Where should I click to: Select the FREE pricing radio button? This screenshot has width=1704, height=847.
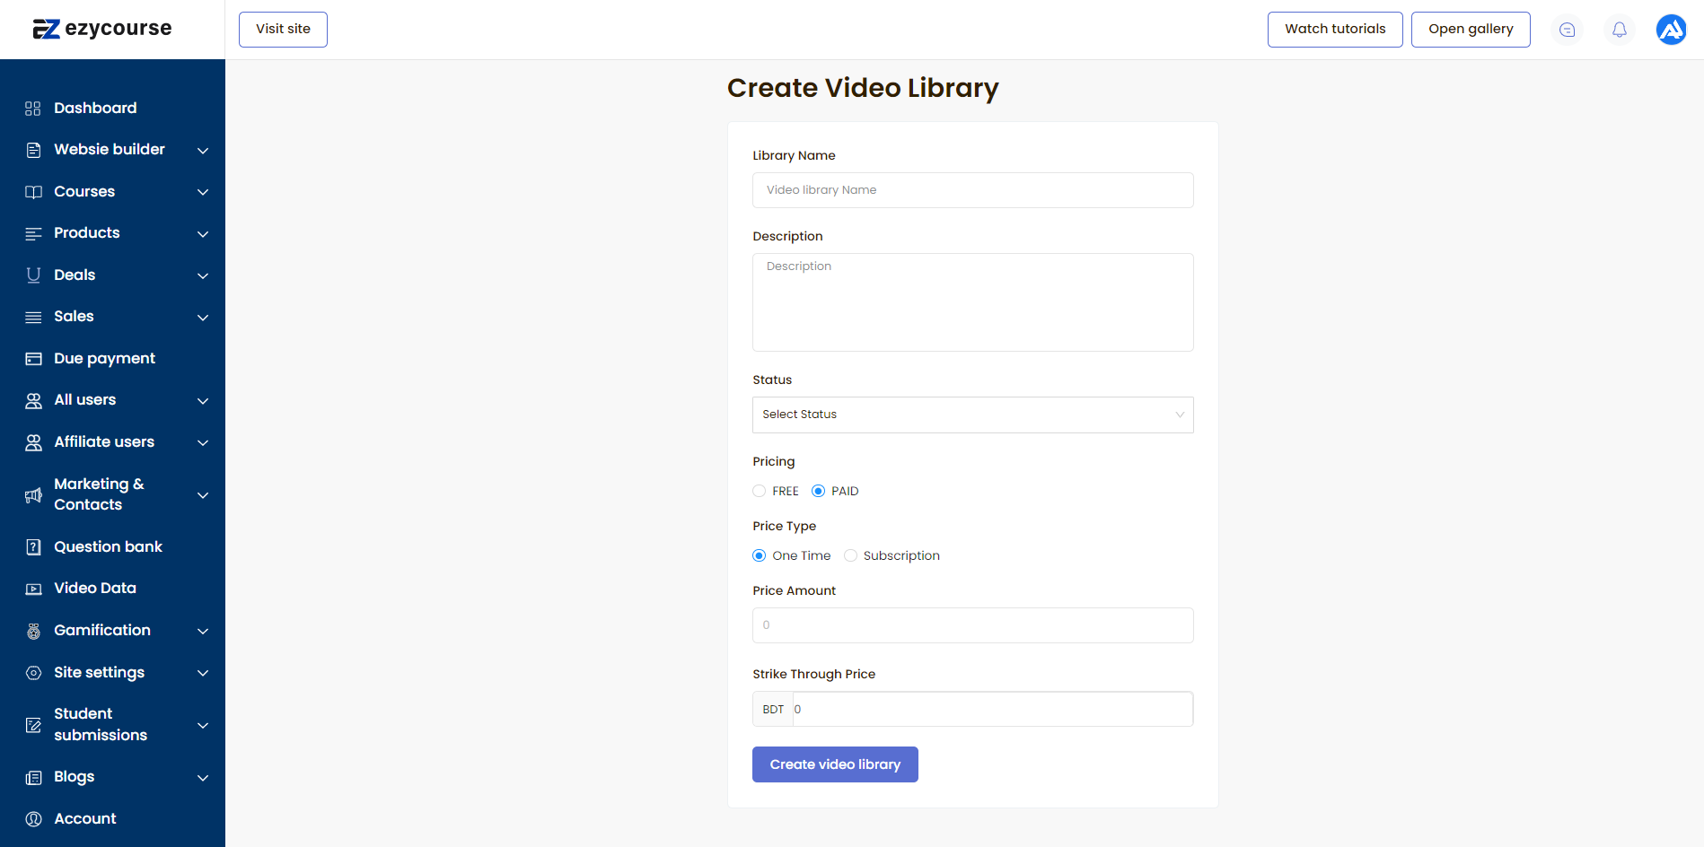pyautogui.click(x=760, y=491)
